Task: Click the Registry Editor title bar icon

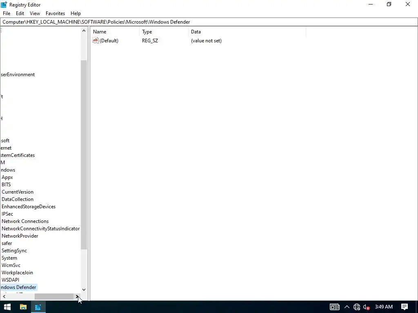Action: (x=4, y=4)
